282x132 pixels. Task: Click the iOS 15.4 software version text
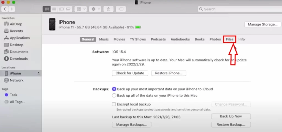click(x=119, y=52)
